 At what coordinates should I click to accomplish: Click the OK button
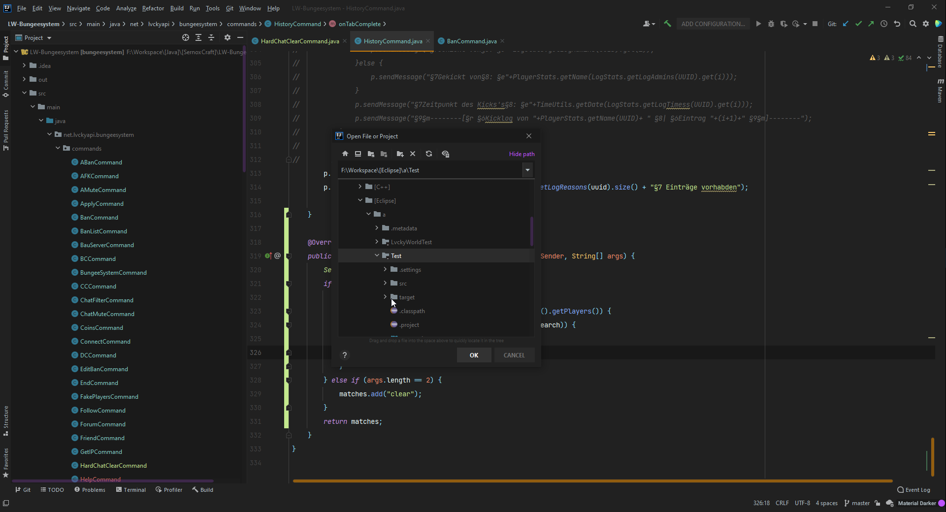pos(474,355)
